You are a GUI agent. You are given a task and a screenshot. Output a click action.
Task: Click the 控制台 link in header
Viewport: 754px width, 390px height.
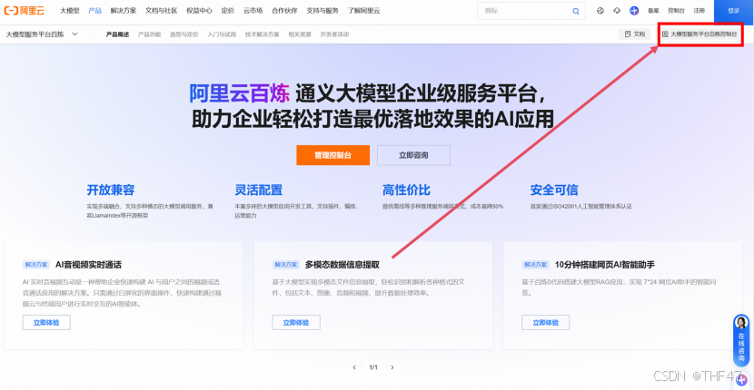point(676,11)
